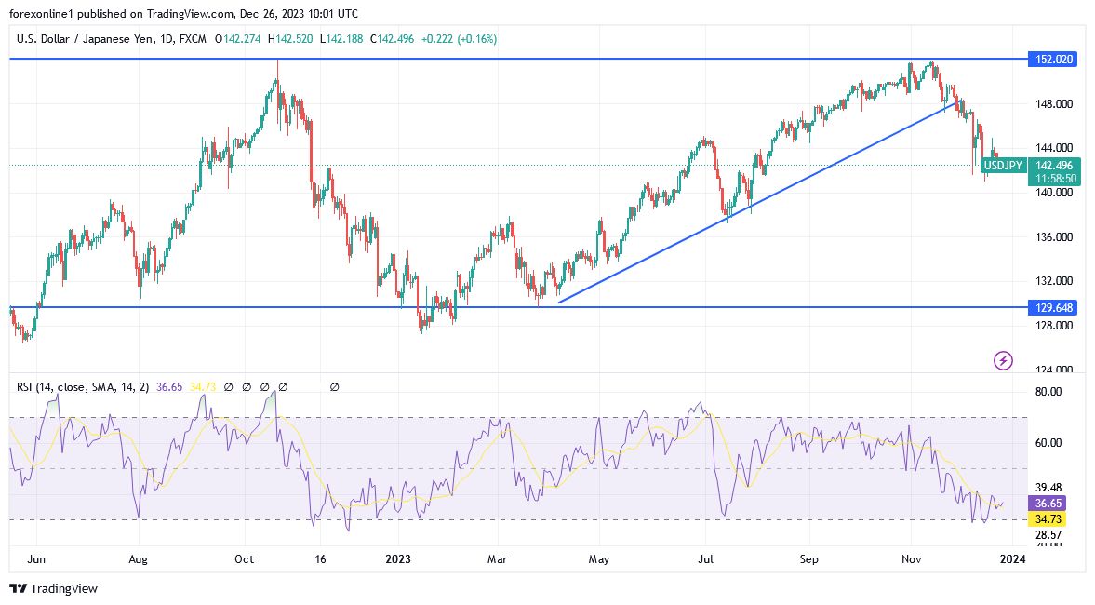
Task: Click the first crossed-circle icon after RSI values
Action: pyautogui.click(x=229, y=386)
